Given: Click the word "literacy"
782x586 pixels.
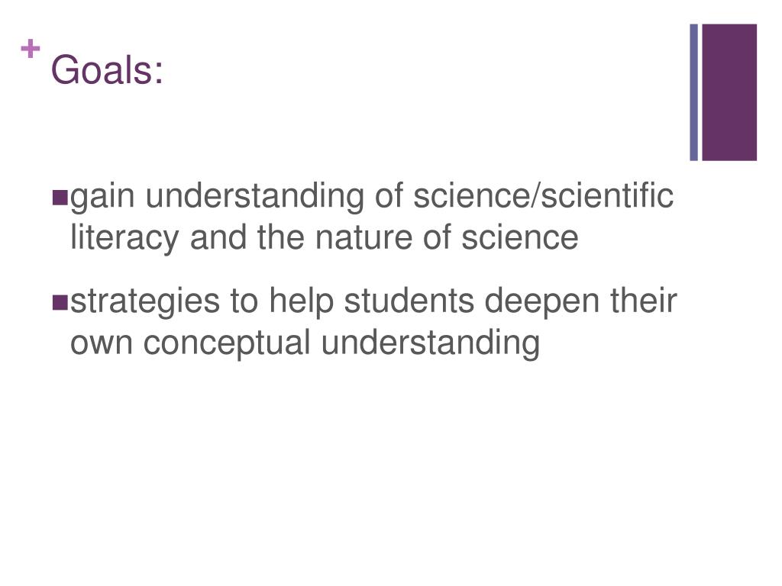Looking at the screenshot, I should pyautogui.click(x=124, y=238).
